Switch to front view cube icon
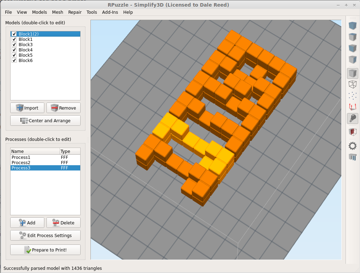The height and width of the screenshot is (273, 360). [x=352, y=48]
